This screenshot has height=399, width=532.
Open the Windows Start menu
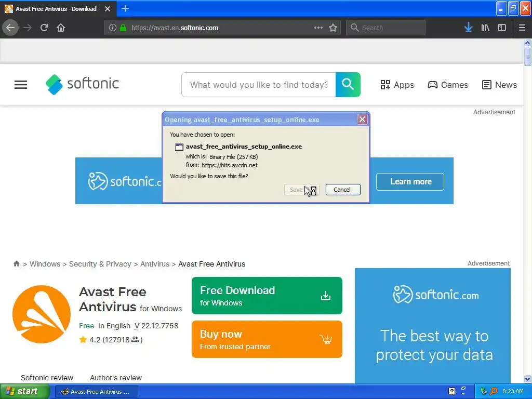[x=25, y=392]
